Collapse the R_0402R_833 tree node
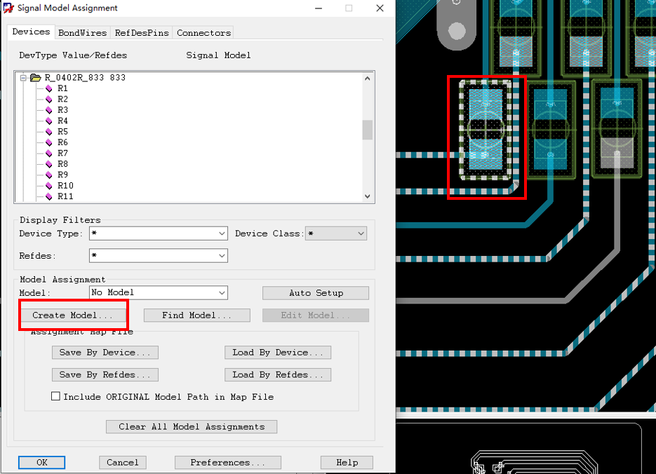 (x=23, y=78)
